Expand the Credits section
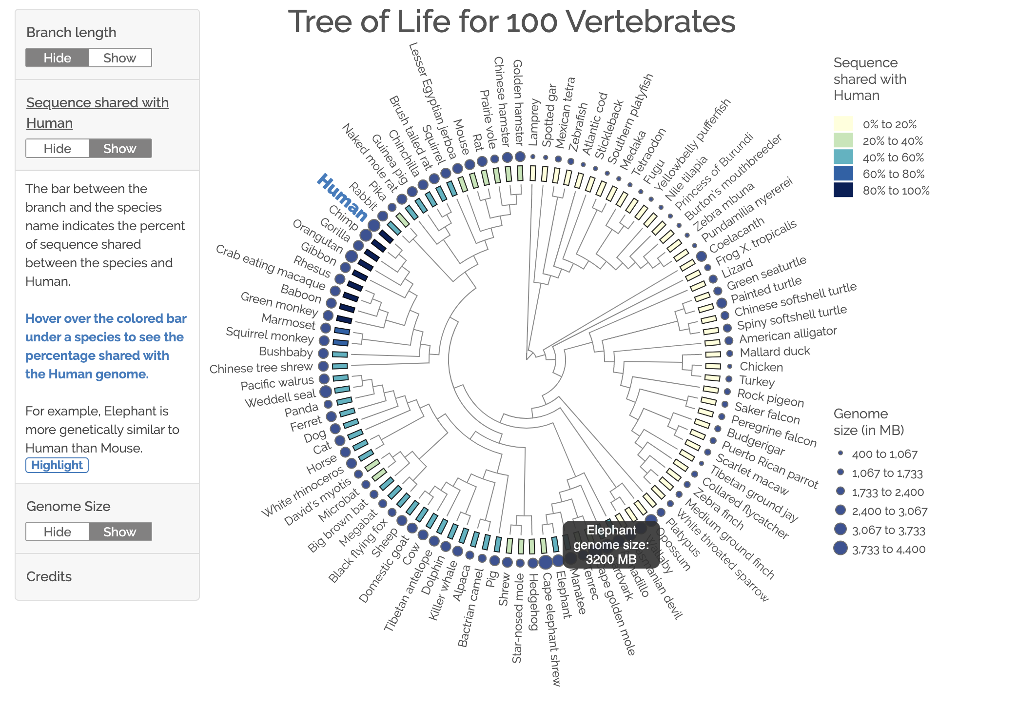The height and width of the screenshot is (709, 1017). (49, 576)
